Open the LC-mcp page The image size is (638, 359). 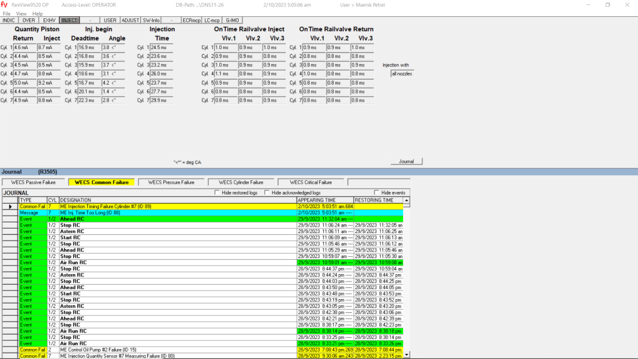pos(212,20)
